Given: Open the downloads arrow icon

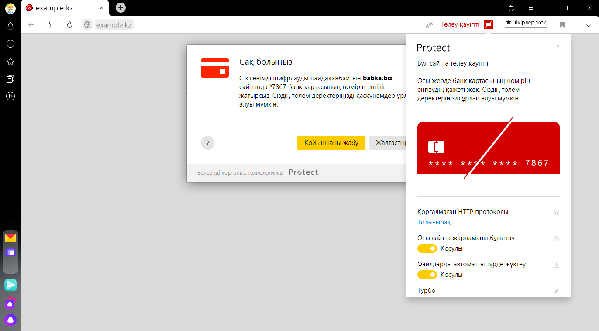Looking at the screenshot, I should (589, 25).
